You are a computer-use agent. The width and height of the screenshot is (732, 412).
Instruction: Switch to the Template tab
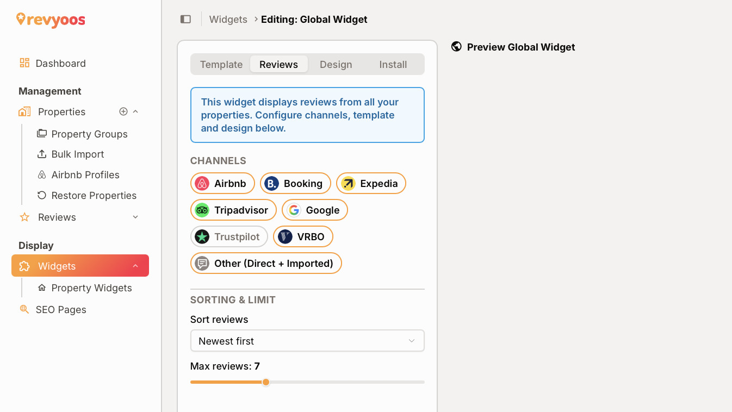pos(221,64)
